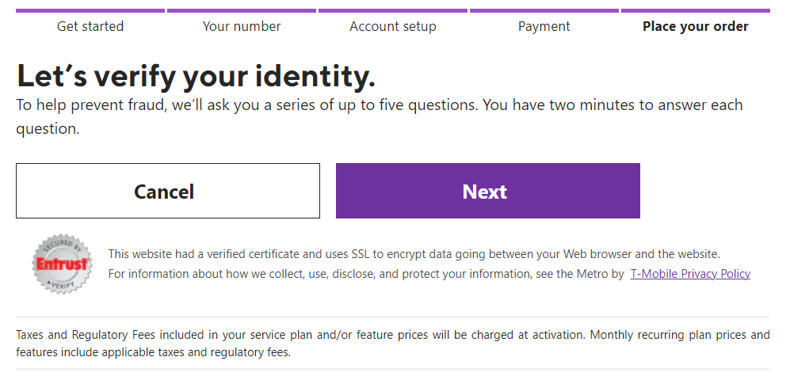790x376 pixels.
Task: Open the T-Mobile Privacy Policy link
Action: (689, 274)
